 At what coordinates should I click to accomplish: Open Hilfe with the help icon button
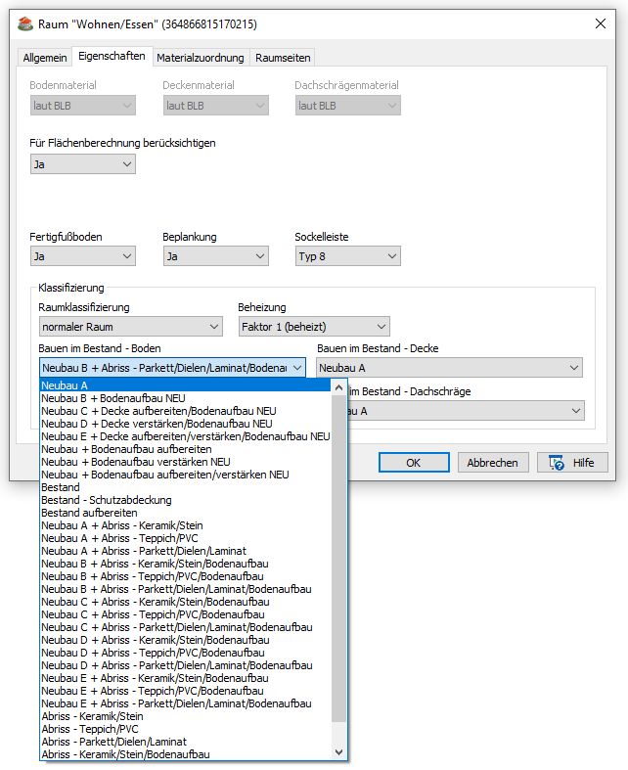coord(572,463)
